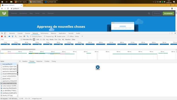The height and width of the screenshot is (100, 177).
Task: Reload the page with refresh icon
Action: click(x=8, y=9)
